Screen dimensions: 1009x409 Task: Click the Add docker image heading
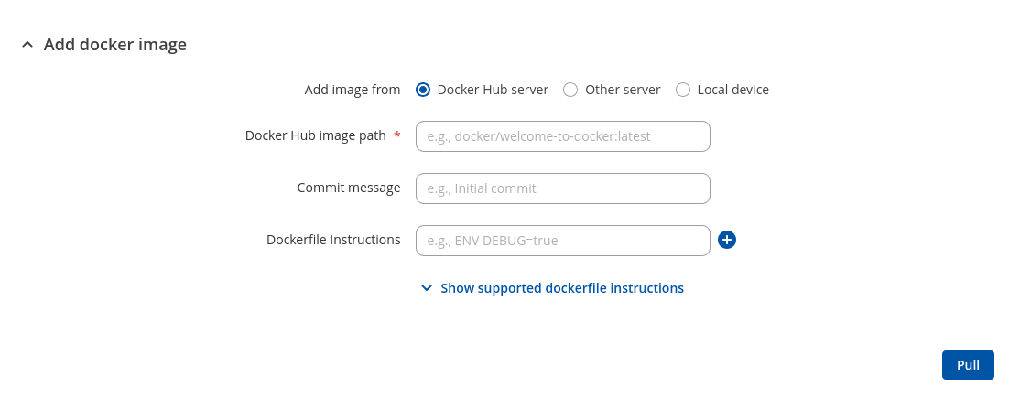click(115, 44)
